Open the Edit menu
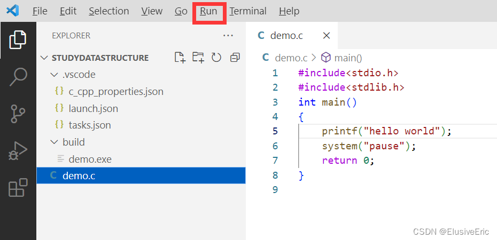This screenshot has width=497, height=240. (x=68, y=11)
